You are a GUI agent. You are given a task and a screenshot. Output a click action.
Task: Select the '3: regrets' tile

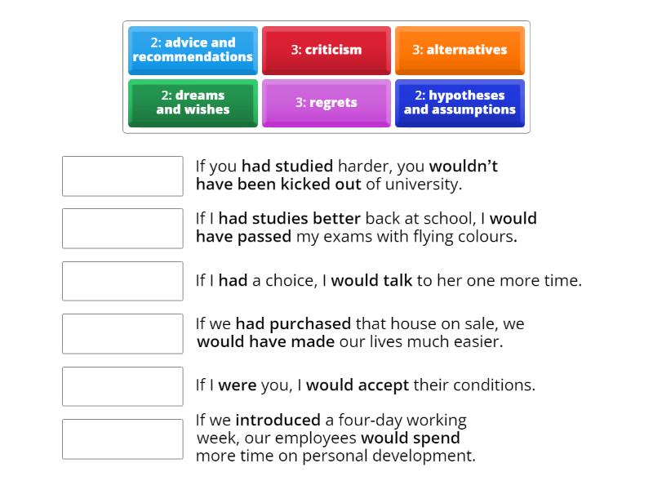point(326,103)
